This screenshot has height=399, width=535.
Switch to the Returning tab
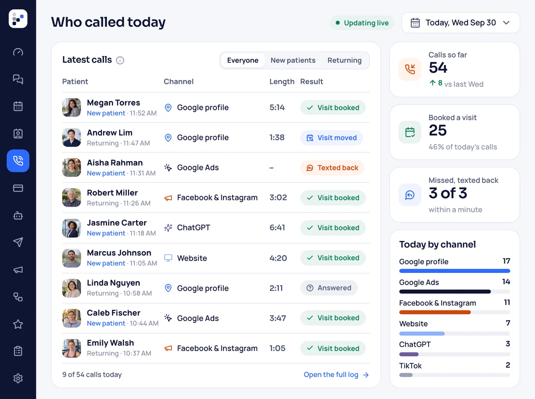[x=344, y=61]
